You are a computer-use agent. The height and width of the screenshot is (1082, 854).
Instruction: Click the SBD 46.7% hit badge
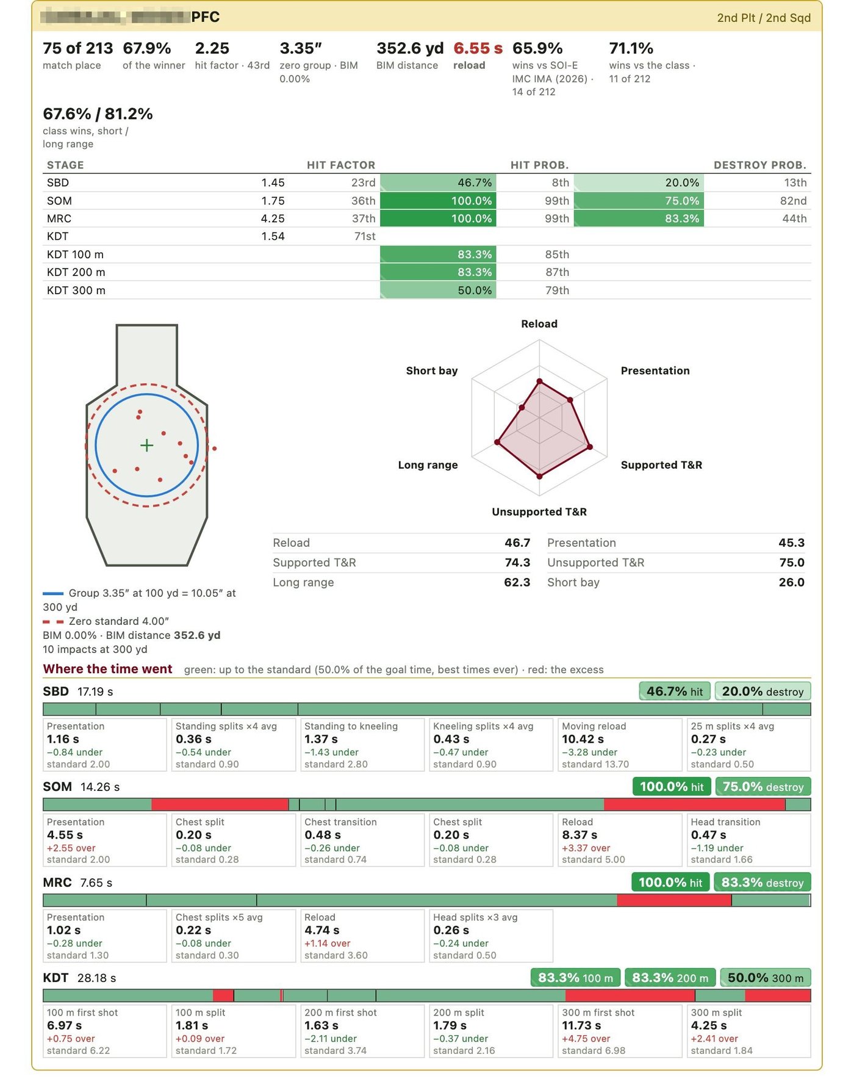(x=674, y=691)
